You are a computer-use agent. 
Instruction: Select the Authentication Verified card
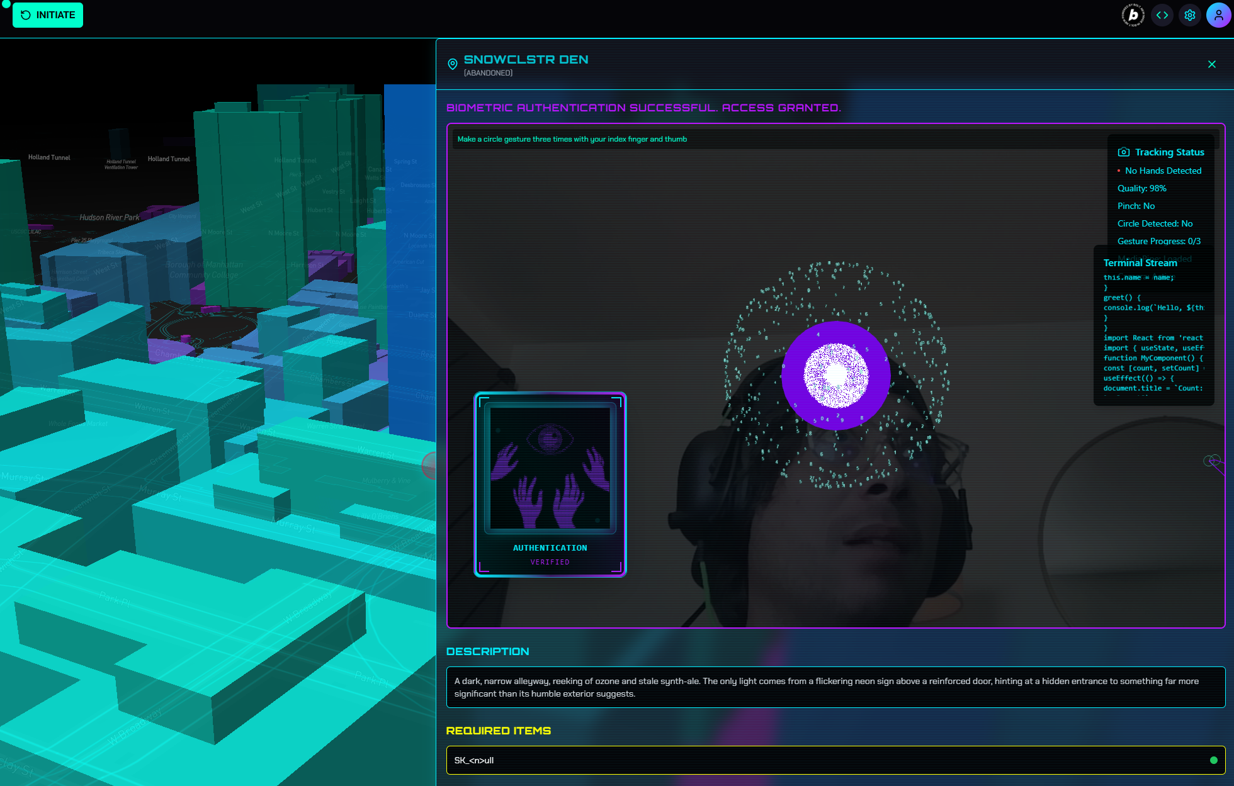pos(550,485)
